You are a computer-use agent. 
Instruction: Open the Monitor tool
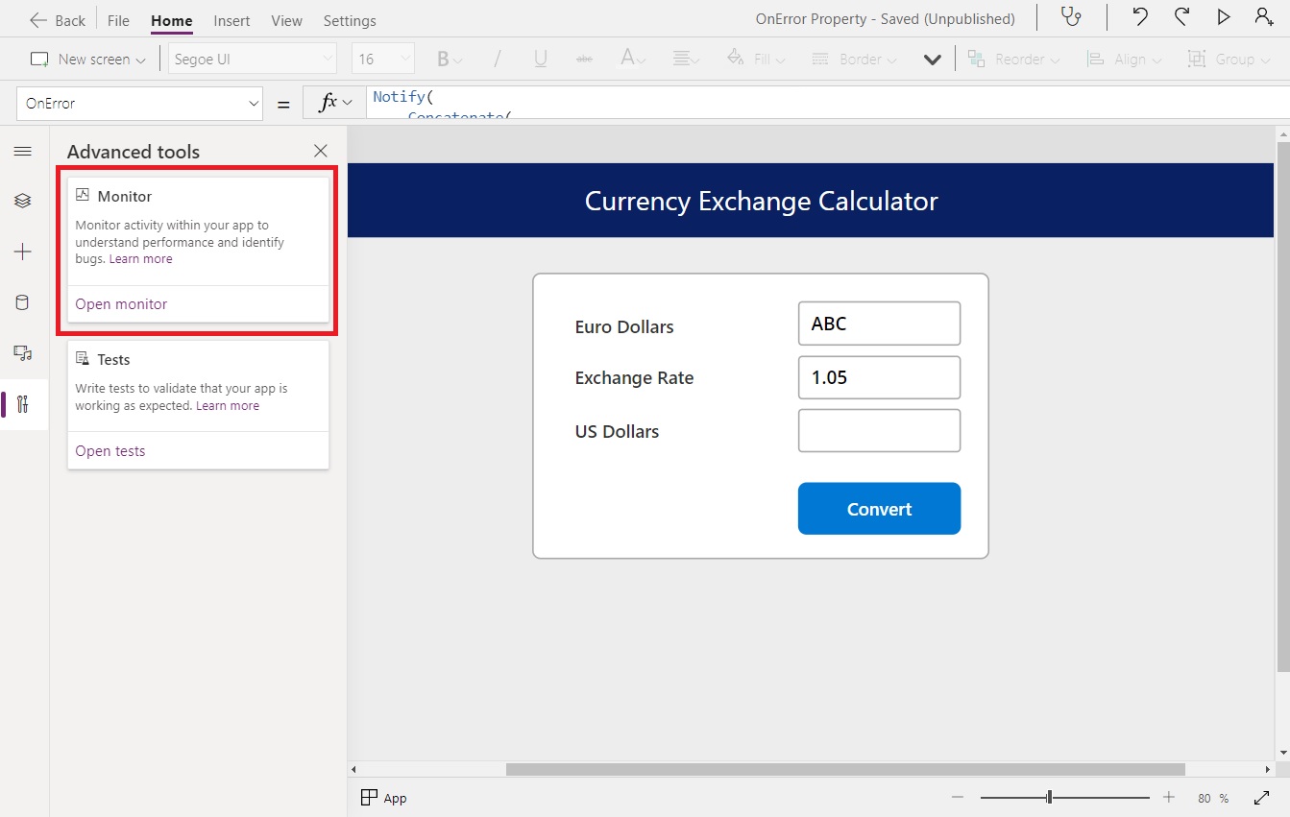[x=121, y=303]
